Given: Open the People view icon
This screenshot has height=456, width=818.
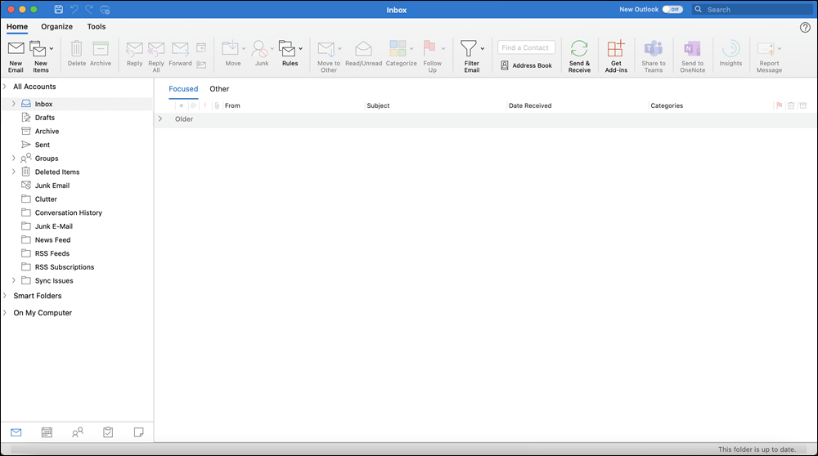Looking at the screenshot, I should point(78,432).
